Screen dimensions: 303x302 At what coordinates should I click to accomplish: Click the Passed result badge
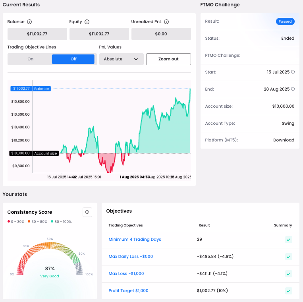pyautogui.click(x=285, y=21)
